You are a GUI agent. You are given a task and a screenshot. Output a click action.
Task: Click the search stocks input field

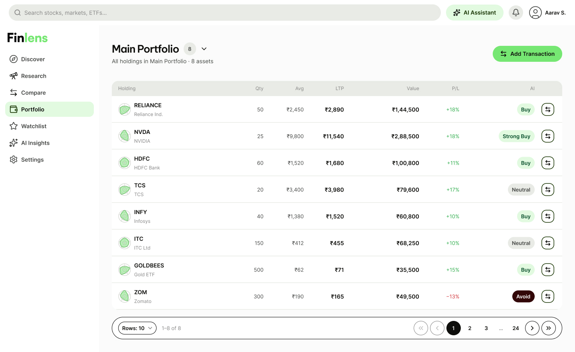(225, 13)
